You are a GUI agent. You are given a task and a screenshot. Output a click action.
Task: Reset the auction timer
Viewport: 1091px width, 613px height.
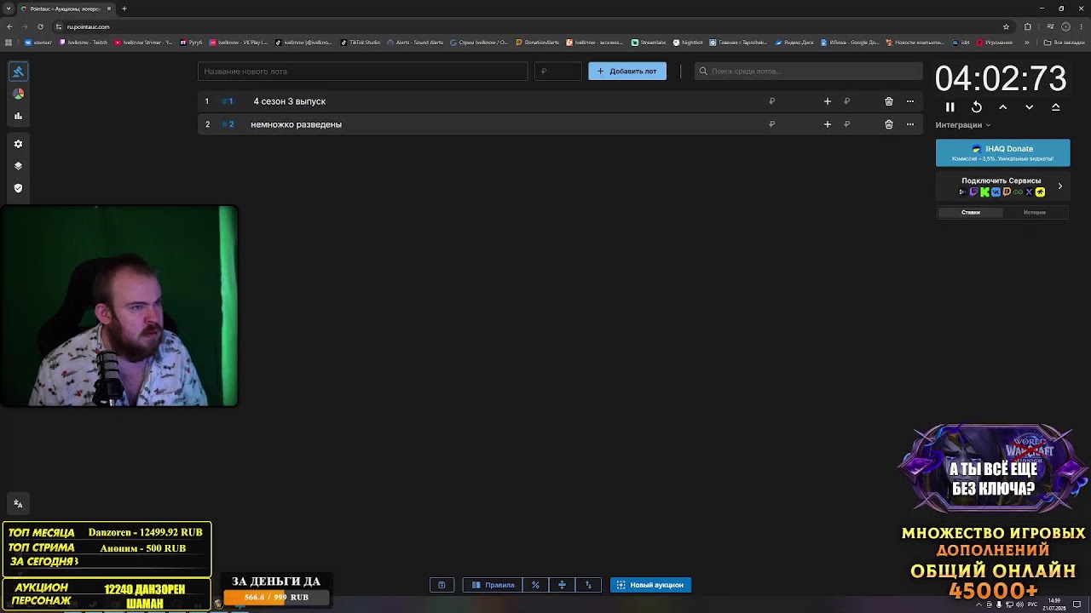click(977, 107)
